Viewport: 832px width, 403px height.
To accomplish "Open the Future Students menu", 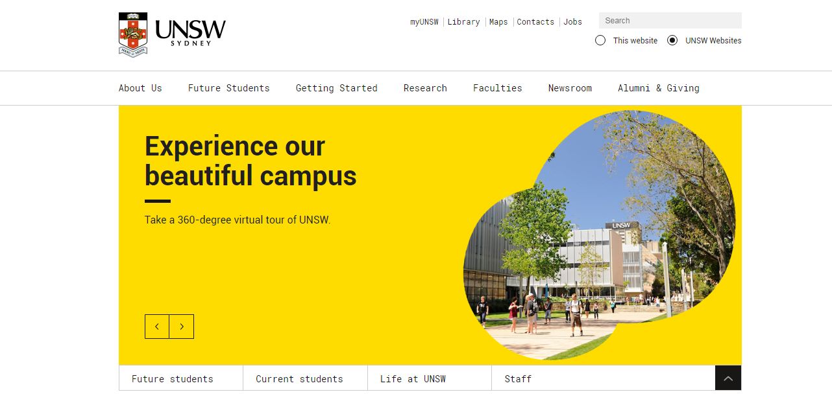I will pyautogui.click(x=229, y=88).
